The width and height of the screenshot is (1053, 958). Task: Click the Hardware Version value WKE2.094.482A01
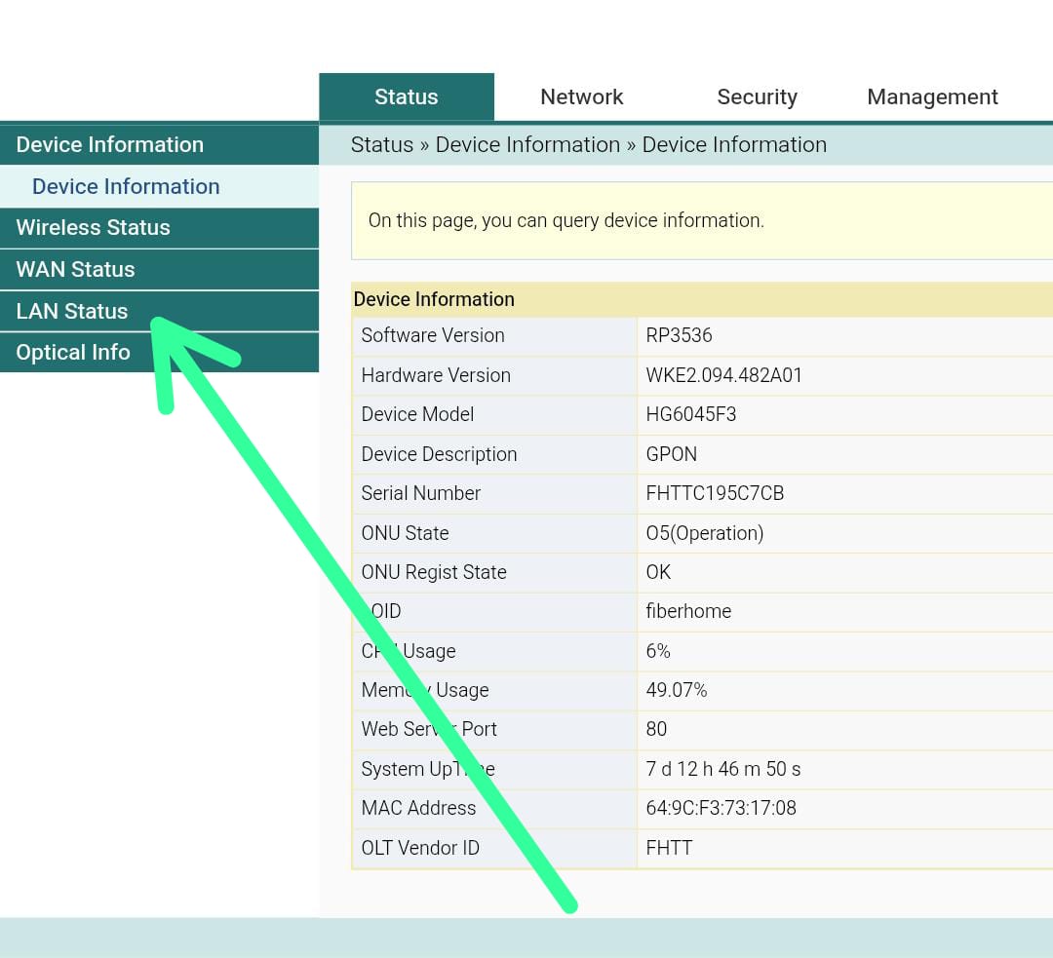pos(723,375)
